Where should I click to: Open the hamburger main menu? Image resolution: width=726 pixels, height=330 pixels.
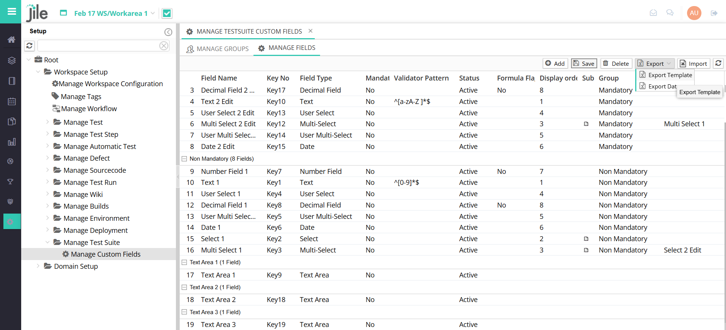tap(12, 11)
